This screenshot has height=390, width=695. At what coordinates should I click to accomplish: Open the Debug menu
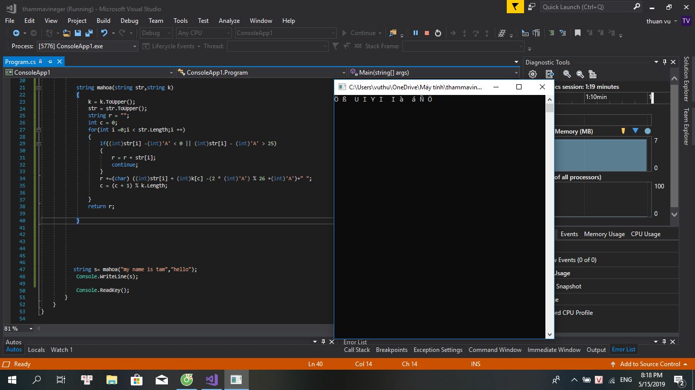(x=129, y=21)
